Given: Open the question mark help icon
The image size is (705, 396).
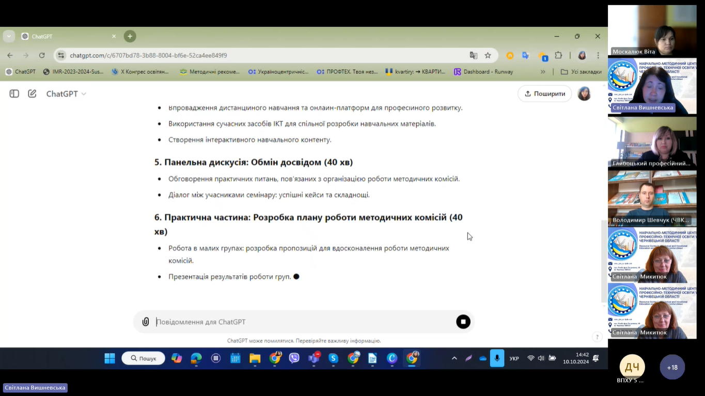Looking at the screenshot, I should pyautogui.click(x=597, y=337).
